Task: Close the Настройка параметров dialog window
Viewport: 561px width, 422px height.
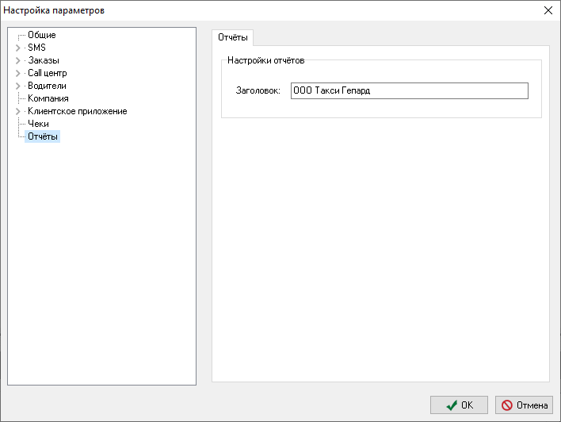Action: pyautogui.click(x=548, y=10)
